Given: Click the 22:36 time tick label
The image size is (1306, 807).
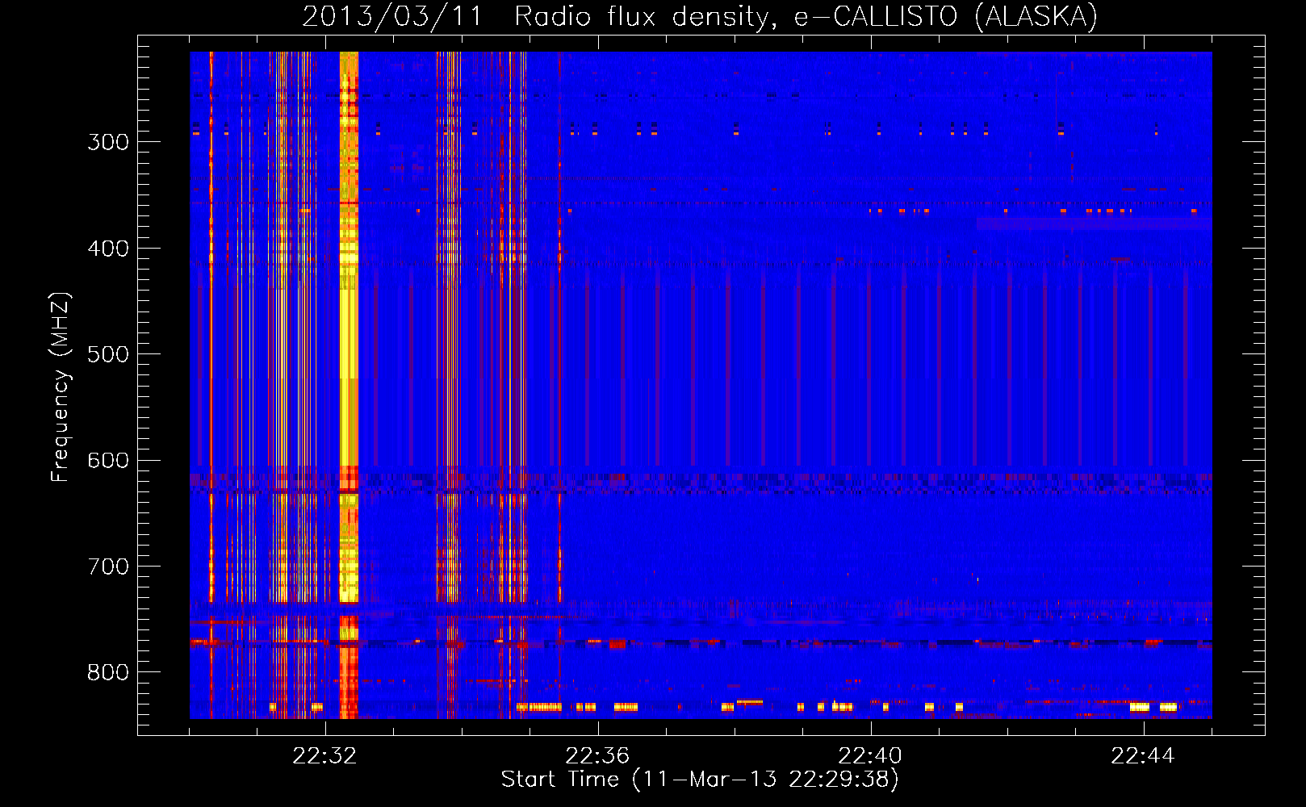Looking at the screenshot, I should pyautogui.click(x=597, y=756).
